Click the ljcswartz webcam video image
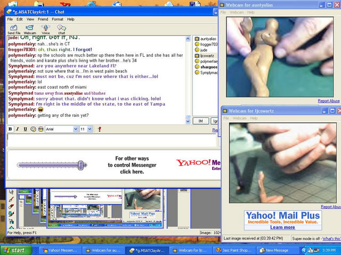 pos(283,163)
